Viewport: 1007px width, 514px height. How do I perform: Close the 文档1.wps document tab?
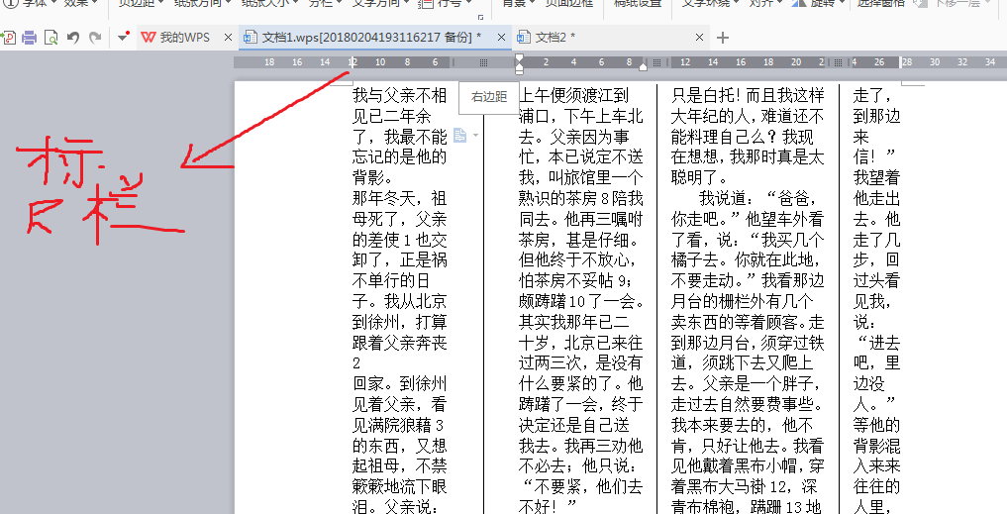[502, 38]
